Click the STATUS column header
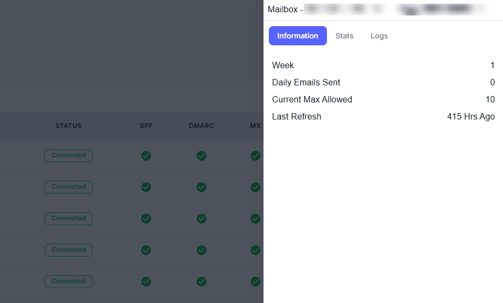The image size is (503, 303). [x=69, y=126]
